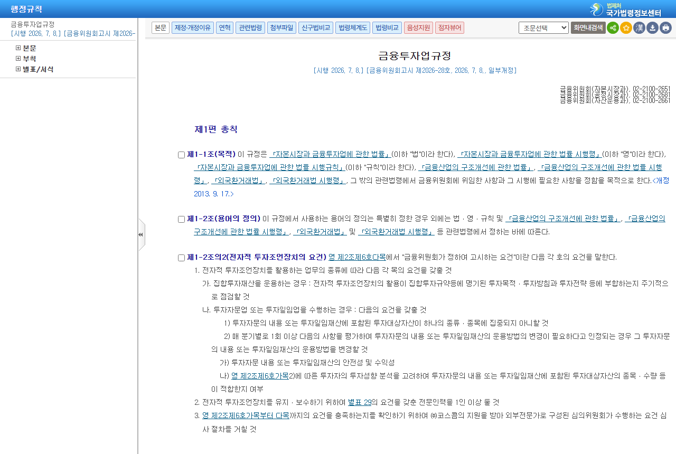The height and width of the screenshot is (454, 676).
Task: Click the header 시행 2026. 7. 8. 일부개정 line
Action: [x=415, y=70]
